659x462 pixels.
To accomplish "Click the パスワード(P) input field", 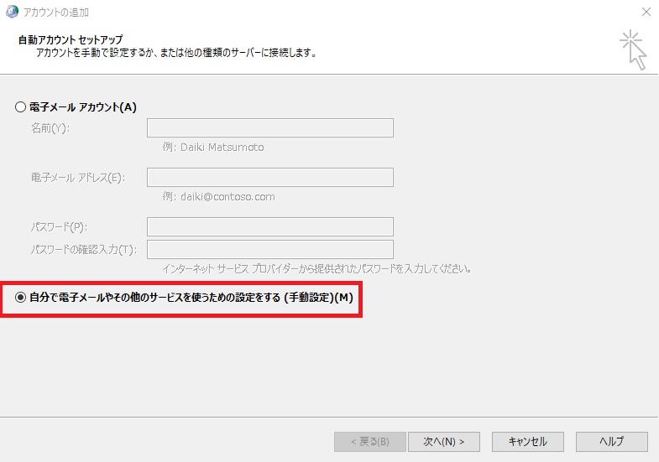I will click(x=270, y=226).
